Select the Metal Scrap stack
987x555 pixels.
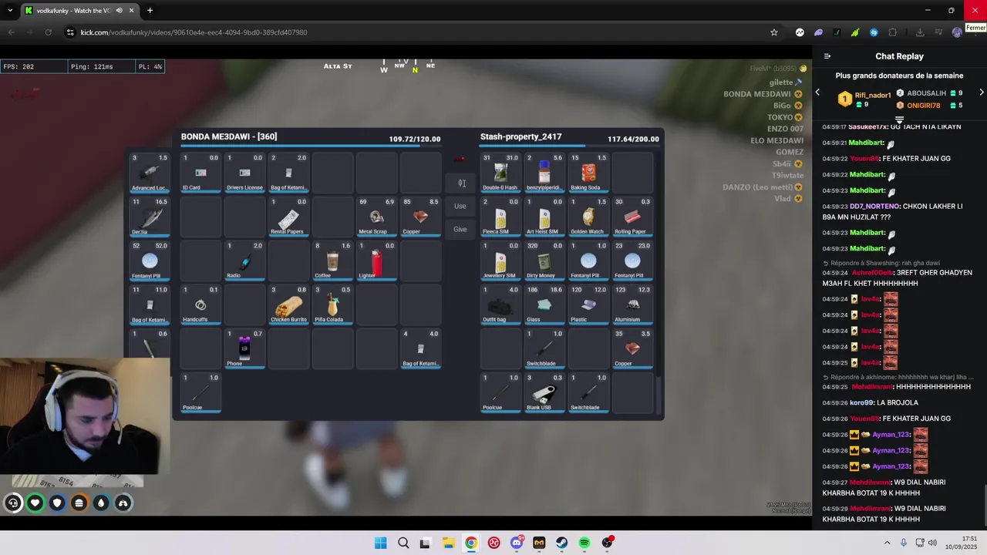tap(376, 216)
